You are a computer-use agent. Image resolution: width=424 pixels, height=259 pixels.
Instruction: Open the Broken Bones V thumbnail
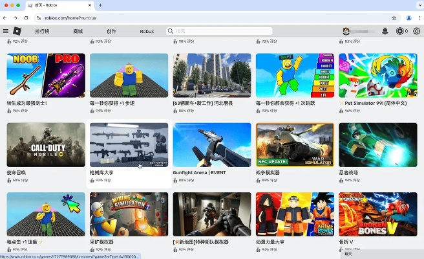[x=378, y=214]
